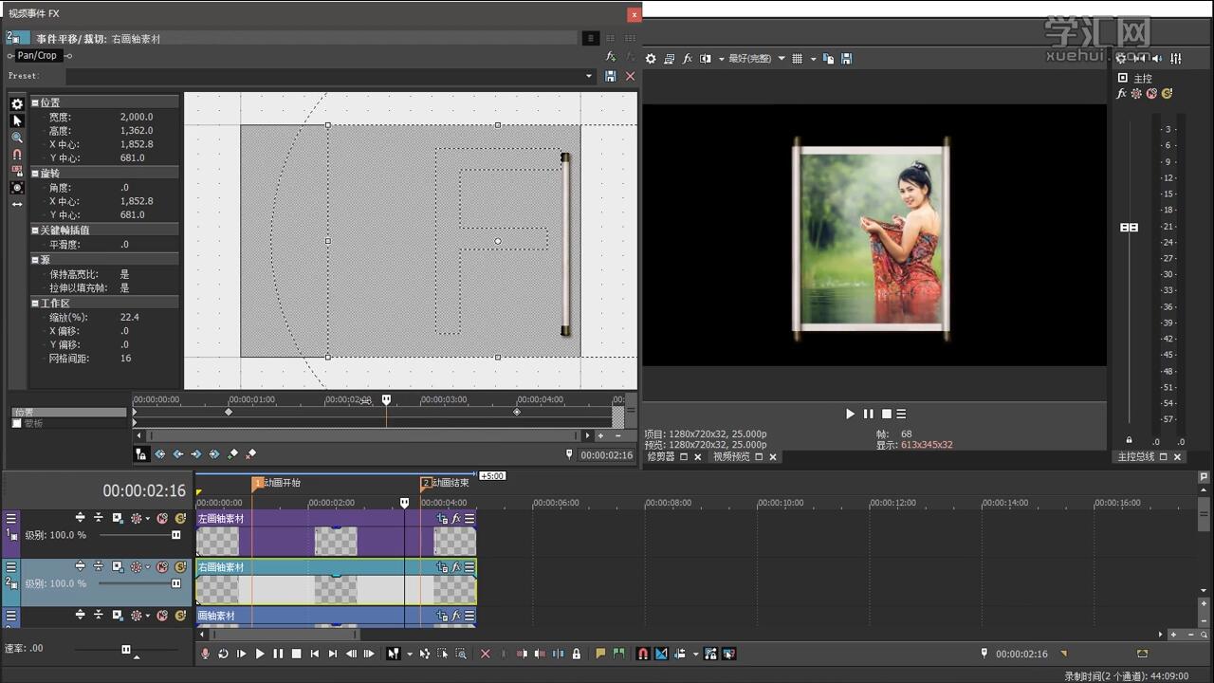Screen dimensions: 1214x683
Task: Toggle lock aspect ratio in Pan/Crop
Action: pyautogui.click(x=16, y=171)
